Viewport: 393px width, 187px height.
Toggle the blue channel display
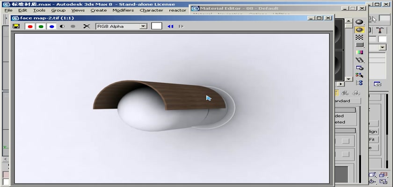51,27
